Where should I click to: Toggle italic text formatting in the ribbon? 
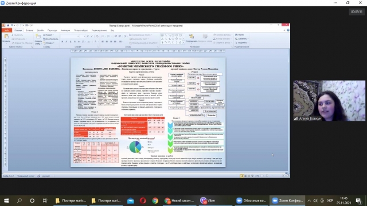click(67, 42)
